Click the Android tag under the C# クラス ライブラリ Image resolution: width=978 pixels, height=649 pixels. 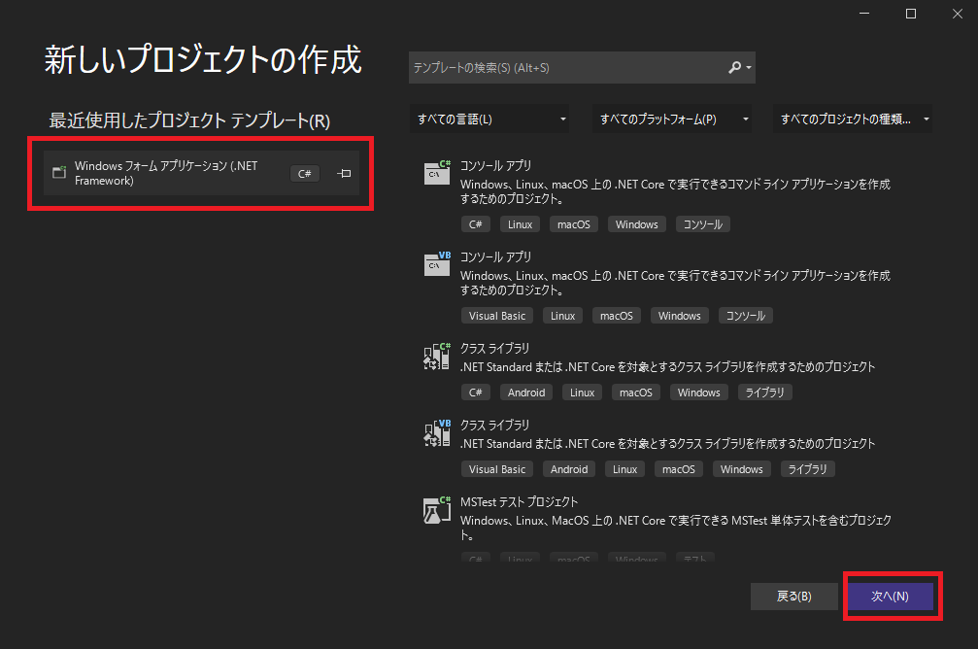point(526,393)
